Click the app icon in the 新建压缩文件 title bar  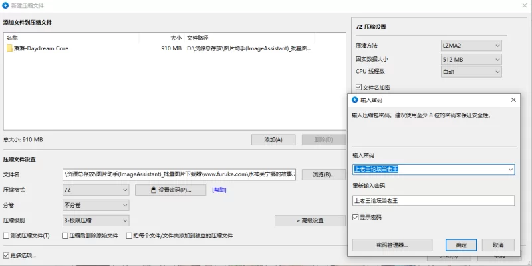click(6, 5)
